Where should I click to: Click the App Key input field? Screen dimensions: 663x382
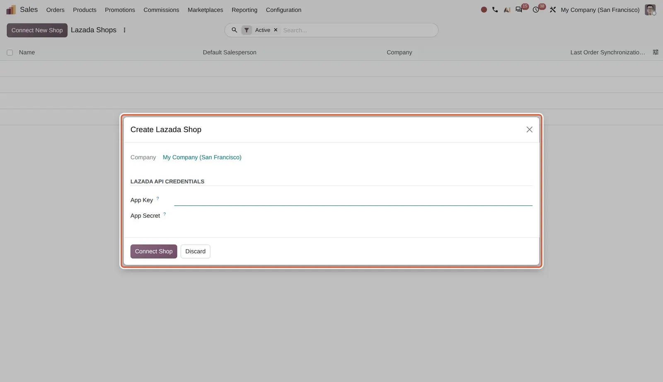click(353, 200)
